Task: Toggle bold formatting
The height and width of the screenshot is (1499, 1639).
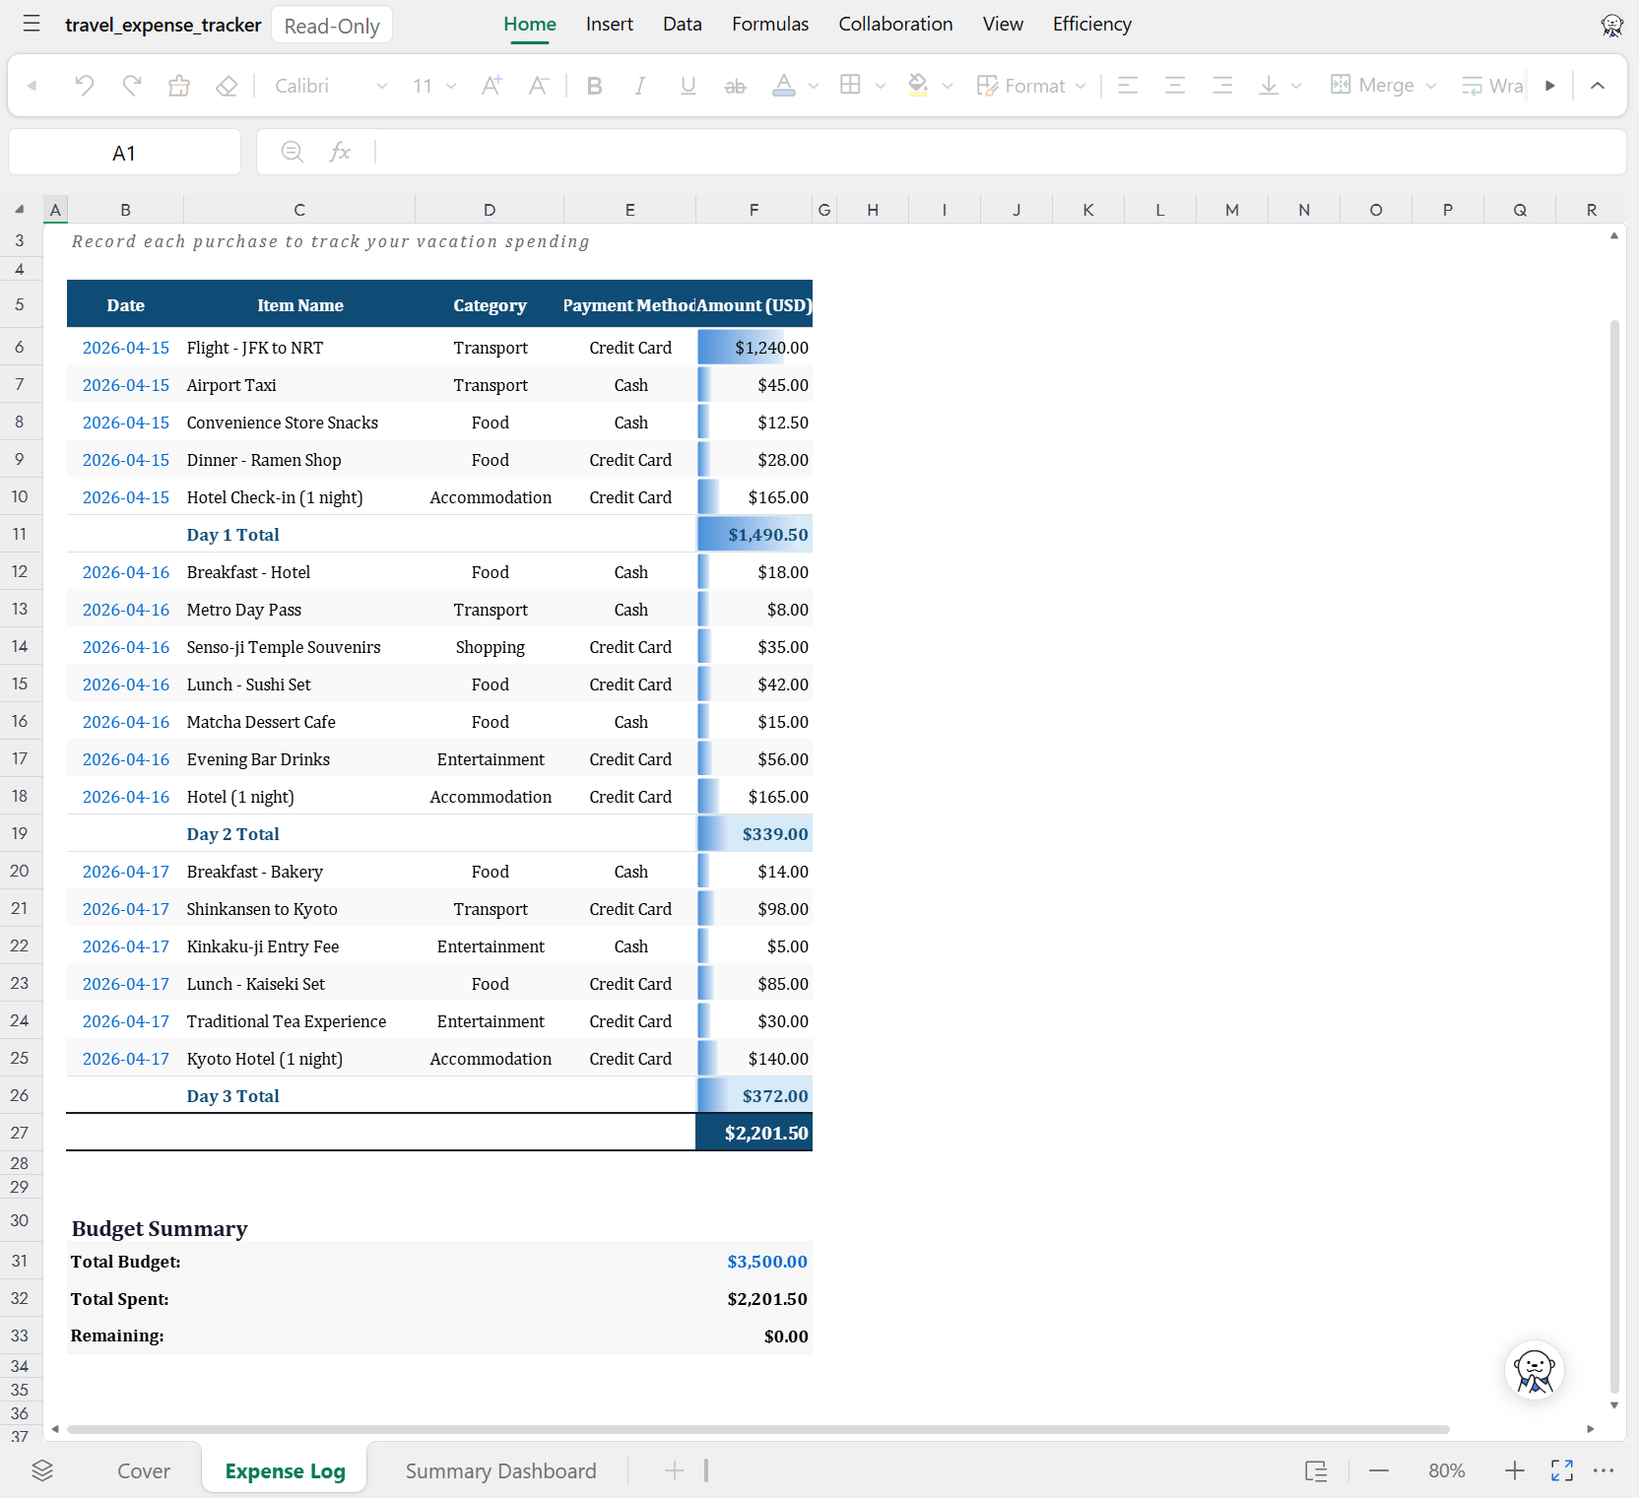Action: coord(594,86)
